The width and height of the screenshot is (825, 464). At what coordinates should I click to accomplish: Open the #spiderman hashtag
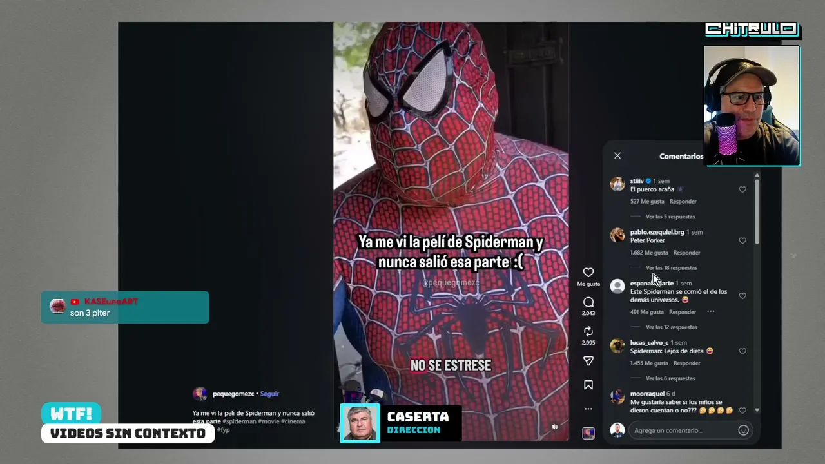[239, 421]
